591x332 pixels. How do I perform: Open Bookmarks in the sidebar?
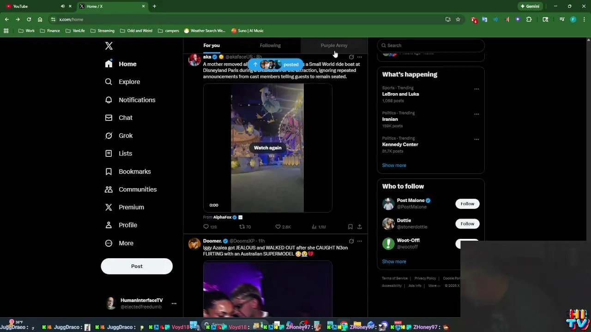128,172
